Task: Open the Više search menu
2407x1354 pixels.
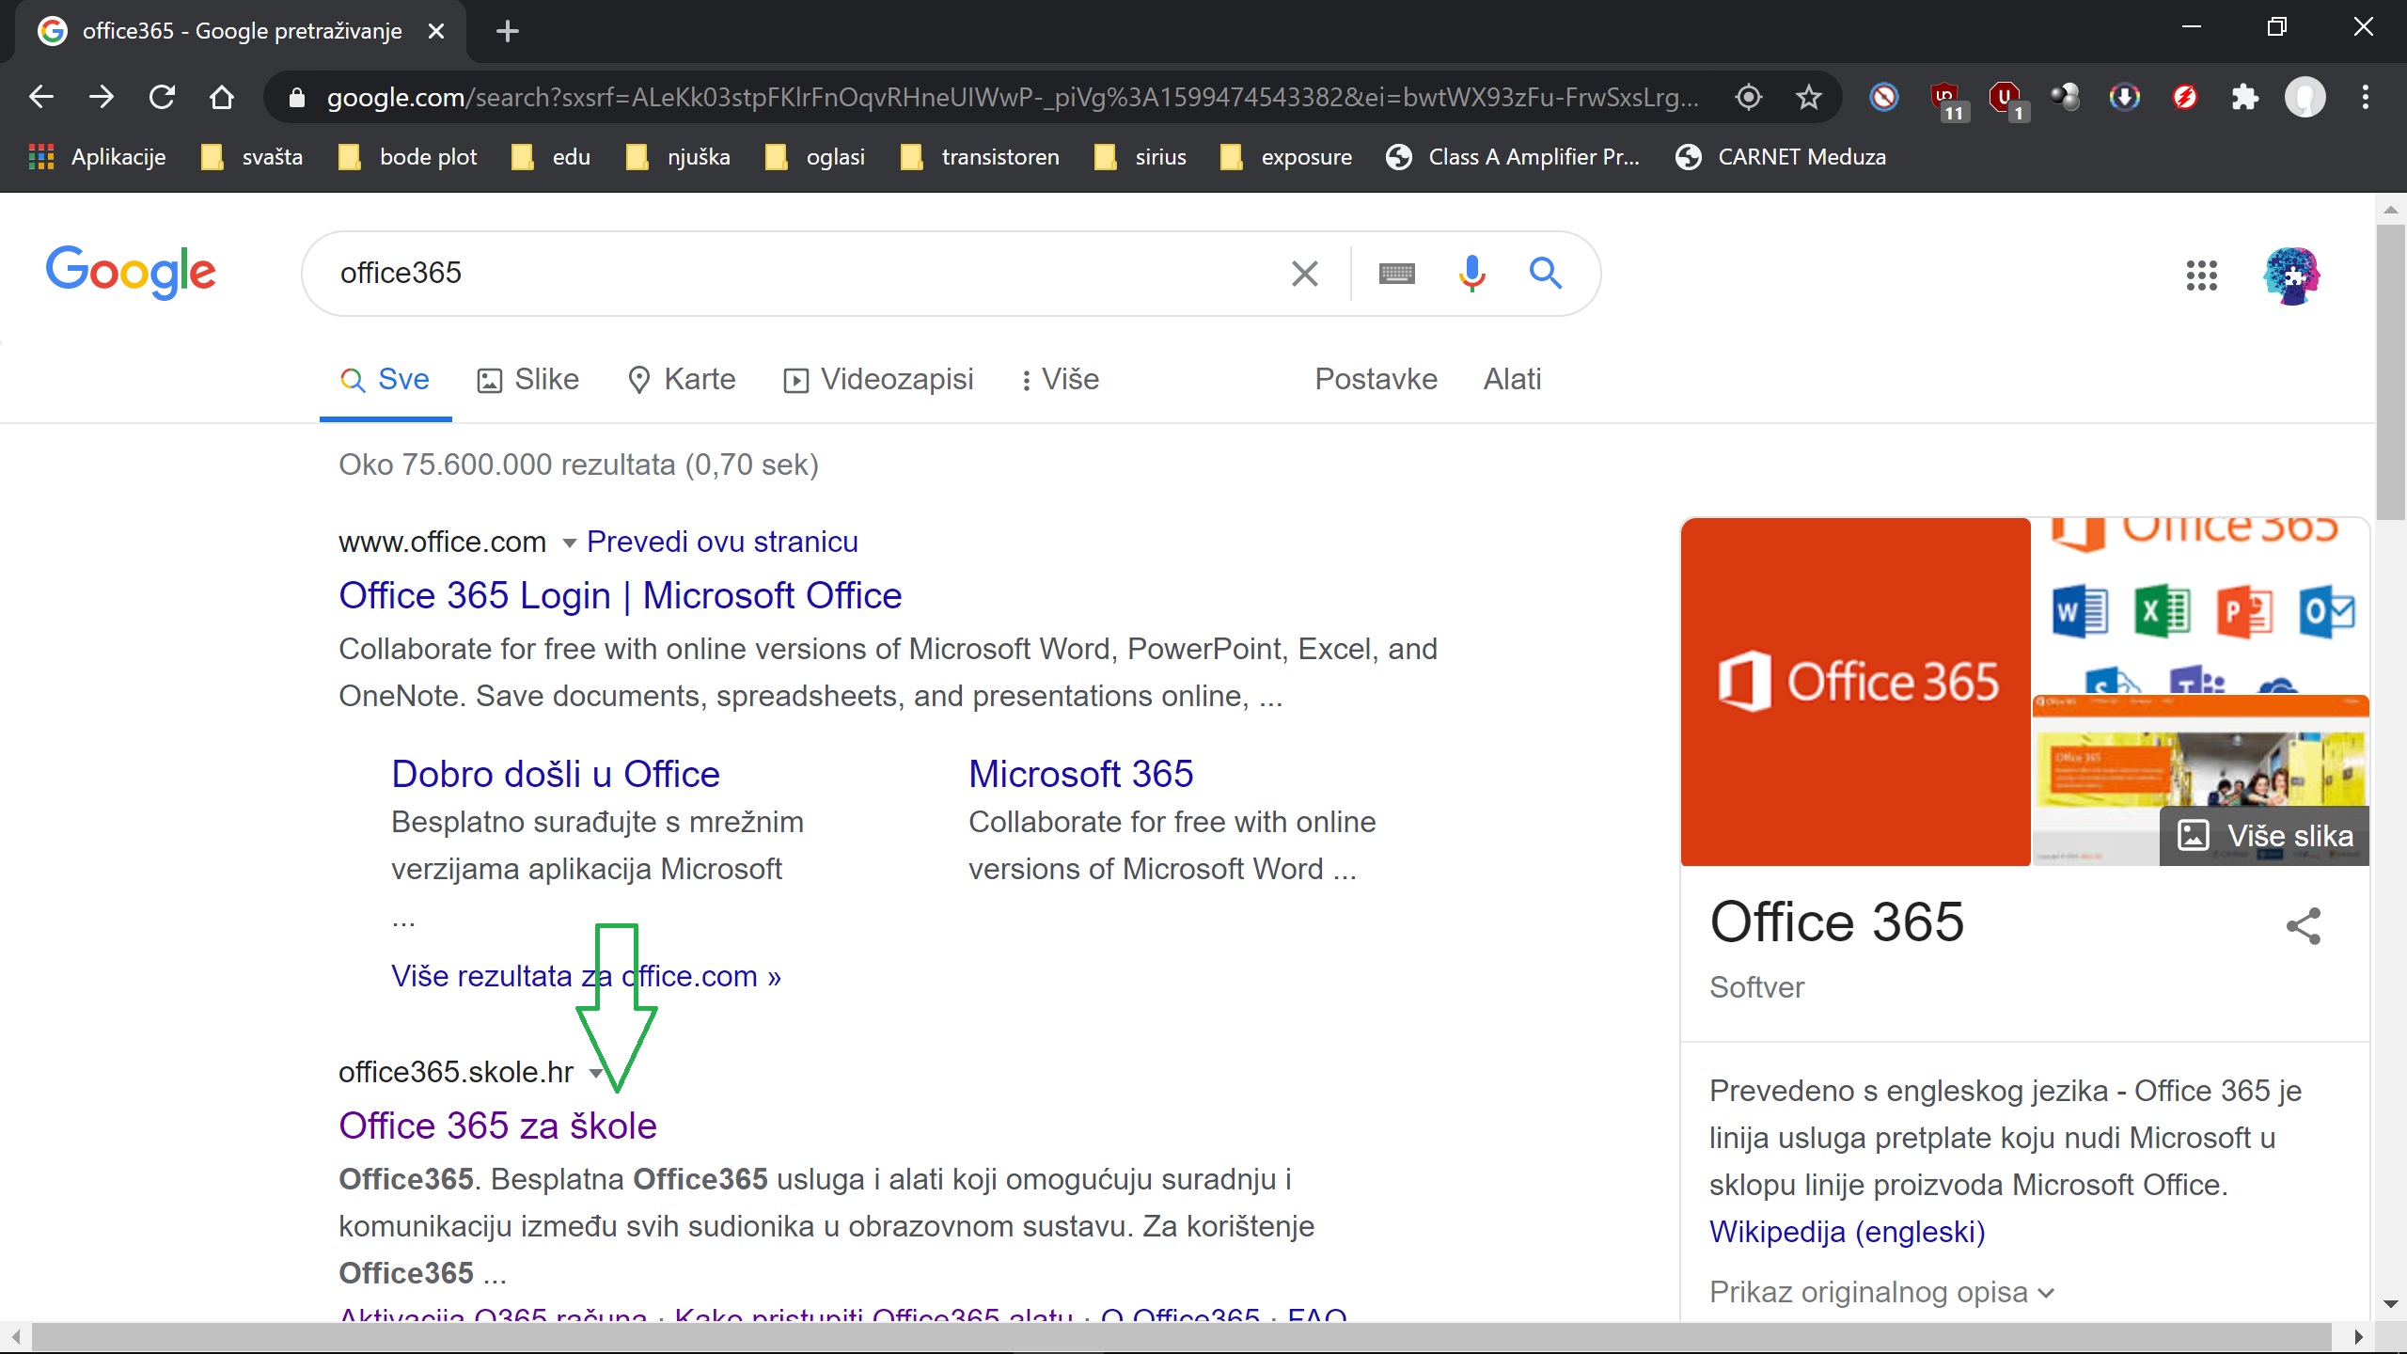Action: tap(1061, 380)
